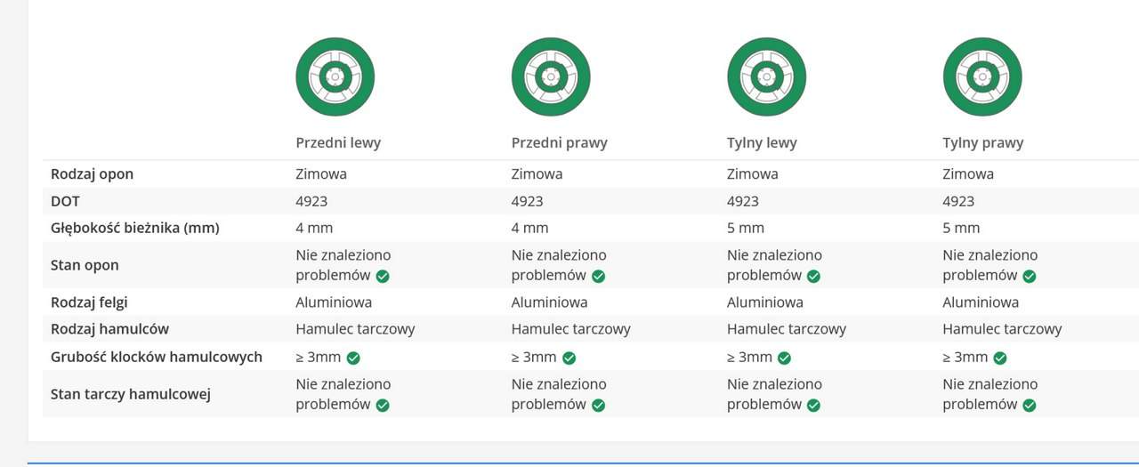Click the DOT row label
1139x467 pixels.
(65, 202)
